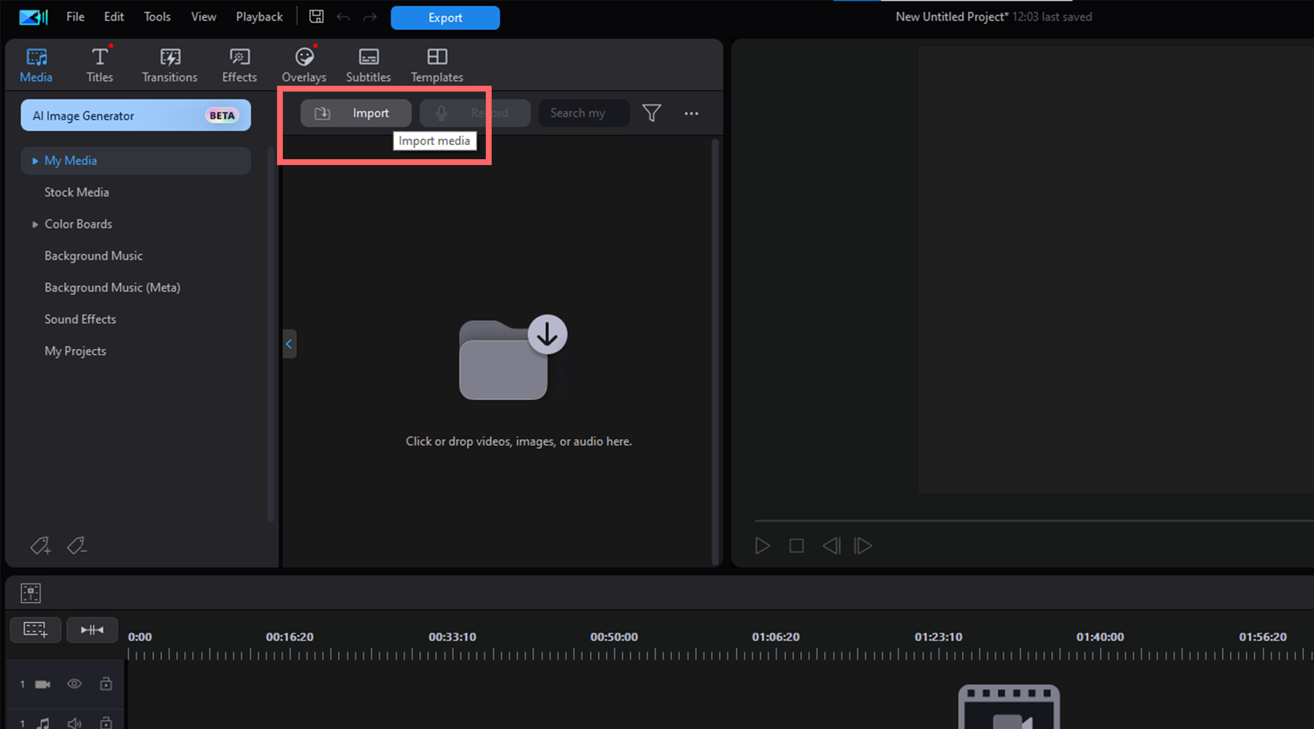Screen dimensions: 1314x729
Task: Open the File menu
Action: coord(75,17)
